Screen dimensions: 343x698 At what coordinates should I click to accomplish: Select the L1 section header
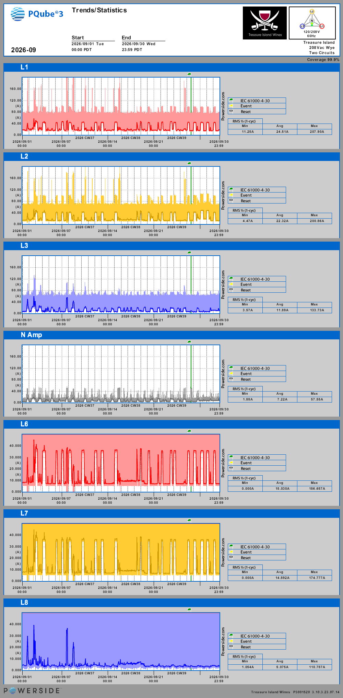[x=171, y=67]
